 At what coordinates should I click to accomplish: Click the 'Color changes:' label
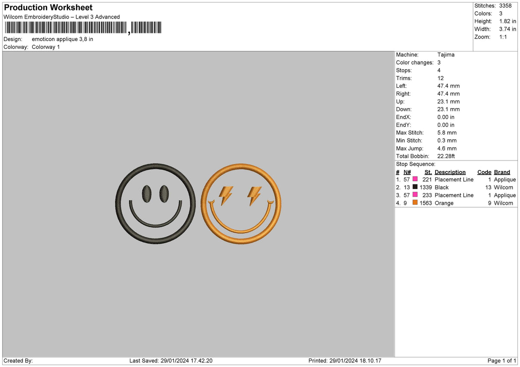click(x=415, y=62)
